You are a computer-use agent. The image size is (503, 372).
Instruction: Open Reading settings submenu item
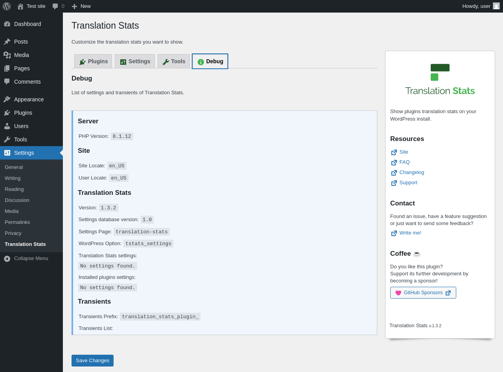(31, 189)
